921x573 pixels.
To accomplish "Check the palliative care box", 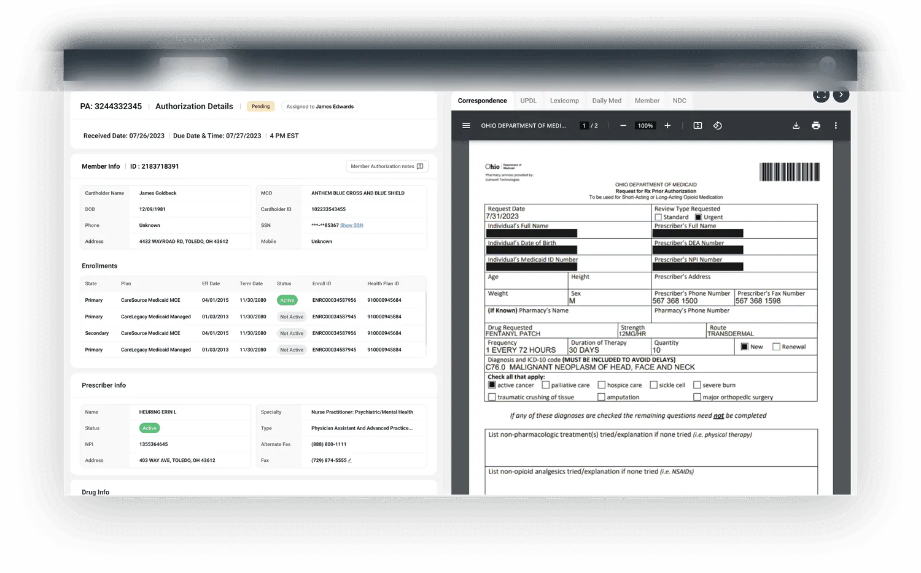I will click(546, 385).
